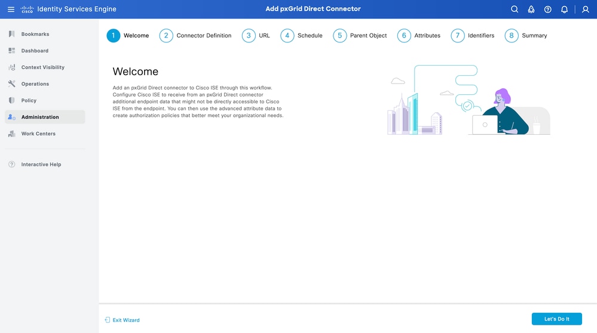This screenshot has width=597, height=333.
Task: Select step 6 circle in wizard
Action: pyautogui.click(x=404, y=35)
